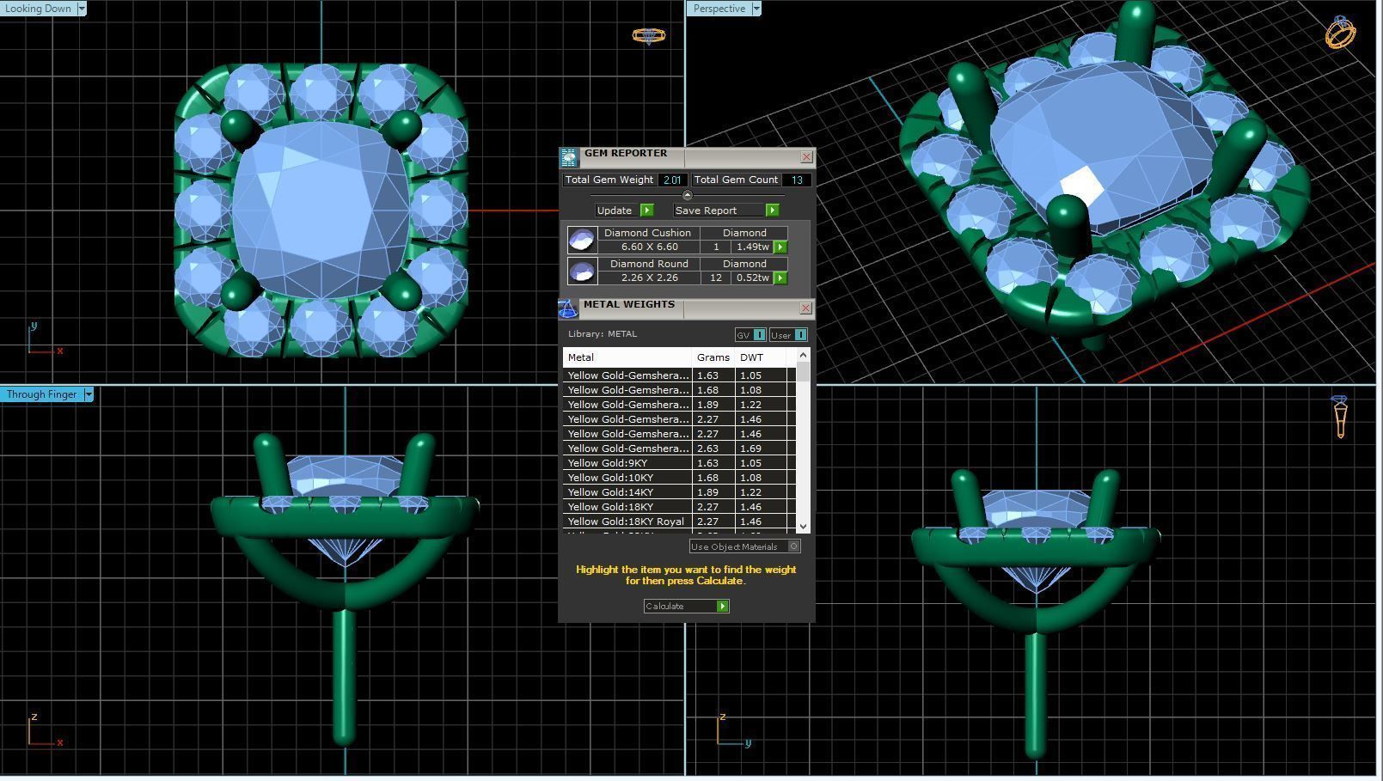
Task: Click the Diamond Round gem thumbnail
Action: coord(582,271)
